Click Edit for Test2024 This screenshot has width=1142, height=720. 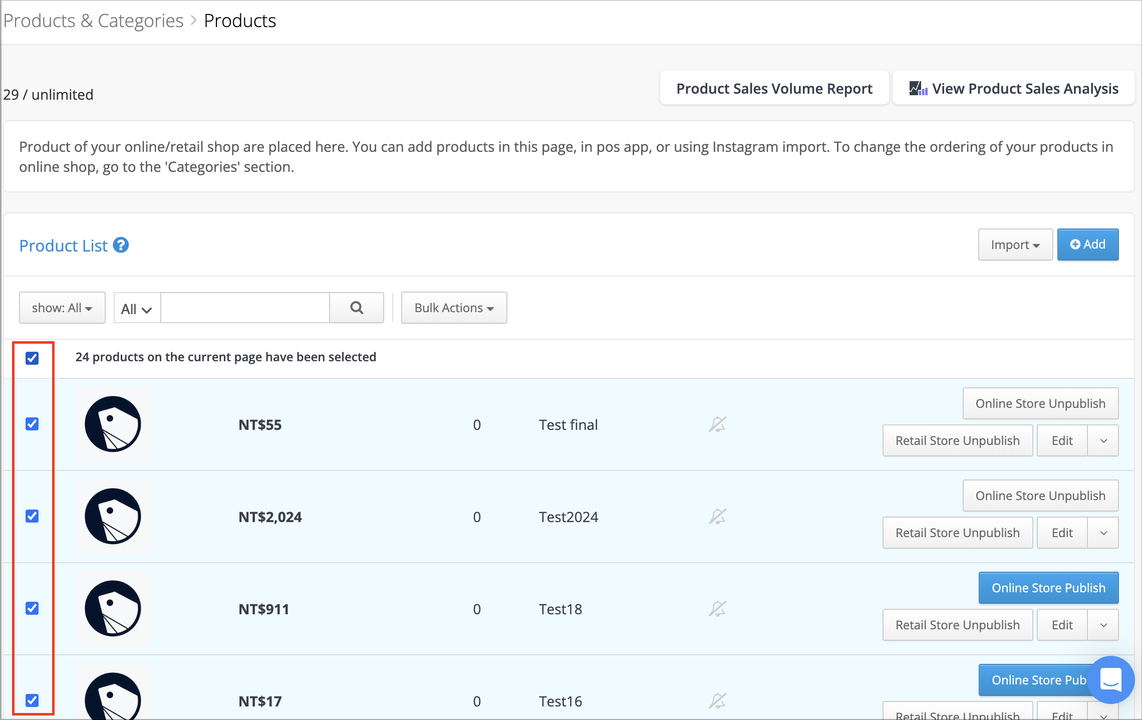pos(1062,533)
